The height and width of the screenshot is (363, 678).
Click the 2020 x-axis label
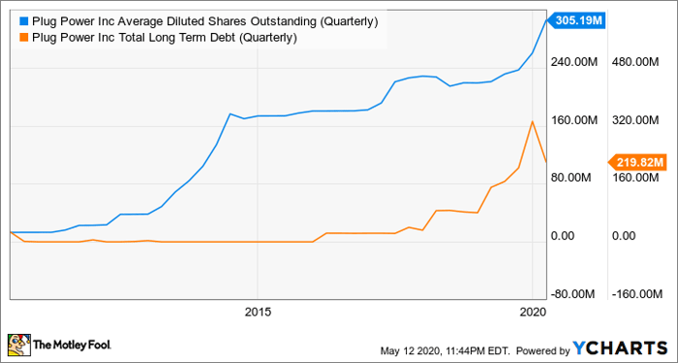point(533,313)
